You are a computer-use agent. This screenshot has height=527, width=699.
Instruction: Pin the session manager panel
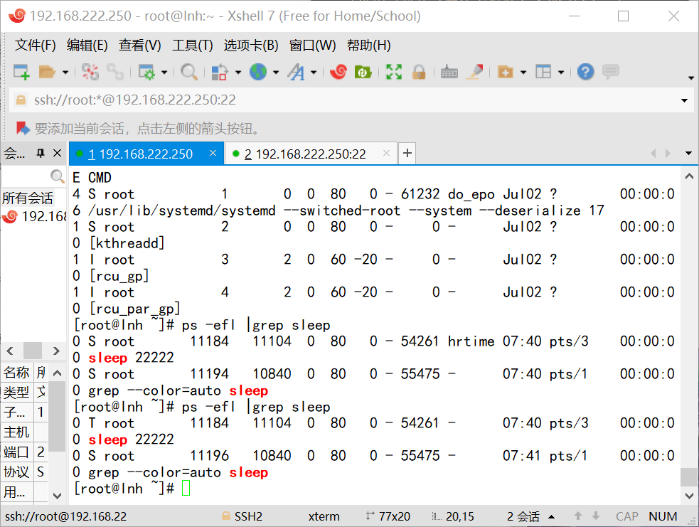point(41,154)
